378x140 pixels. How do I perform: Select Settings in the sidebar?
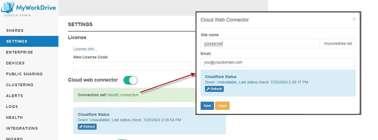click(x=17, y=41)
